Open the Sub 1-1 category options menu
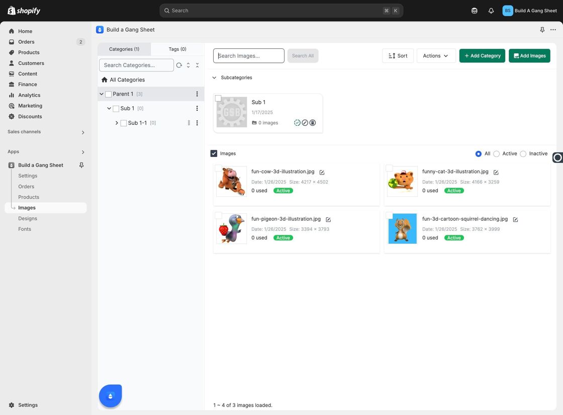 (x=197, y=123)
